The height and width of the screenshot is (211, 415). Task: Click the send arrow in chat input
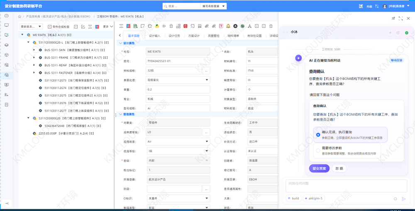404,199
